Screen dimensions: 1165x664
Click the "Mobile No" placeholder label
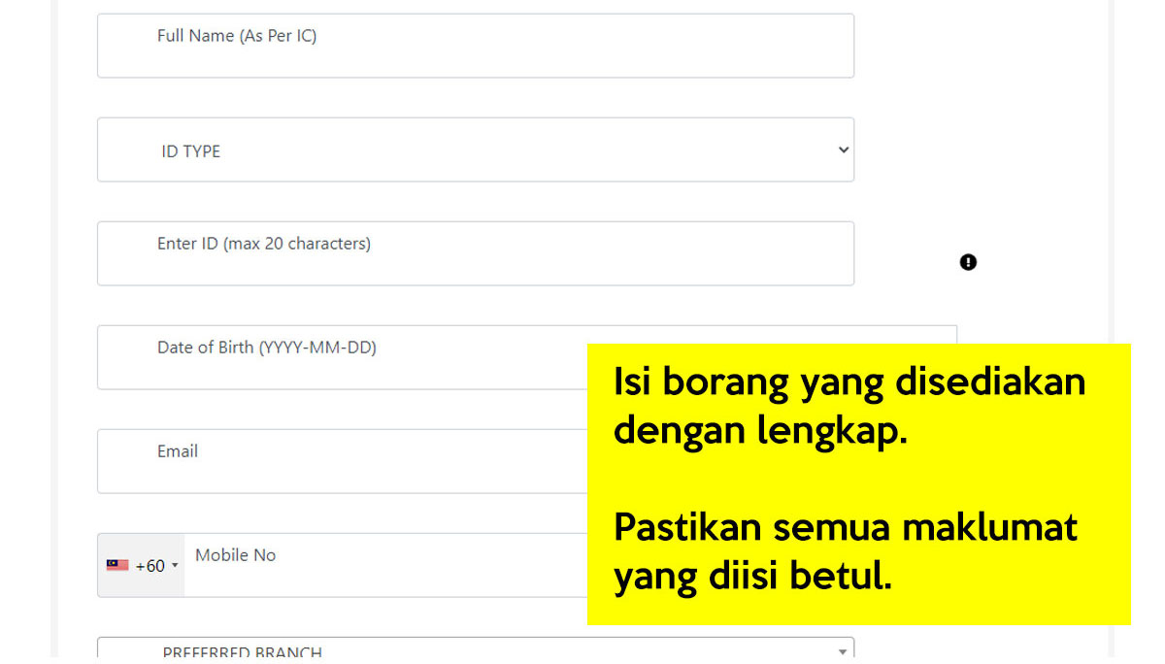pyautogui.click(x=236, y=555)
